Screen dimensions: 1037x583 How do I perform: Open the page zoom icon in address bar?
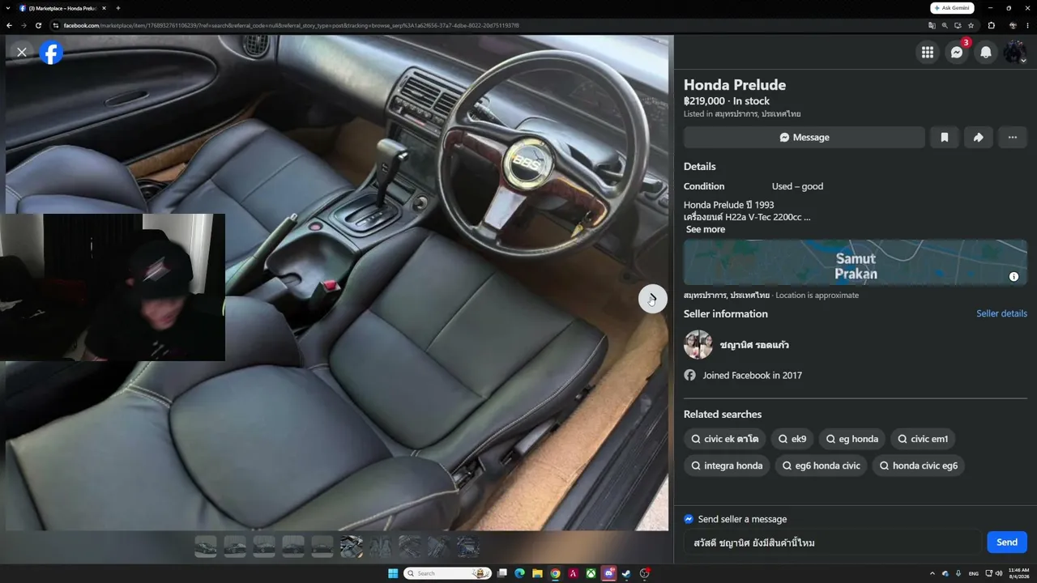[x=945, y=25]
